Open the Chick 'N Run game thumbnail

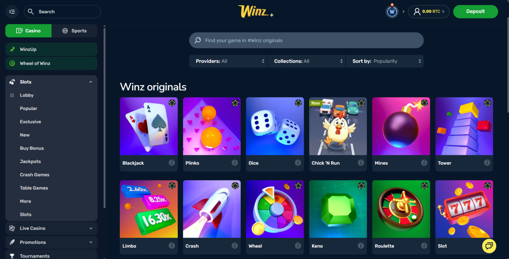click(x=338, y=126)
